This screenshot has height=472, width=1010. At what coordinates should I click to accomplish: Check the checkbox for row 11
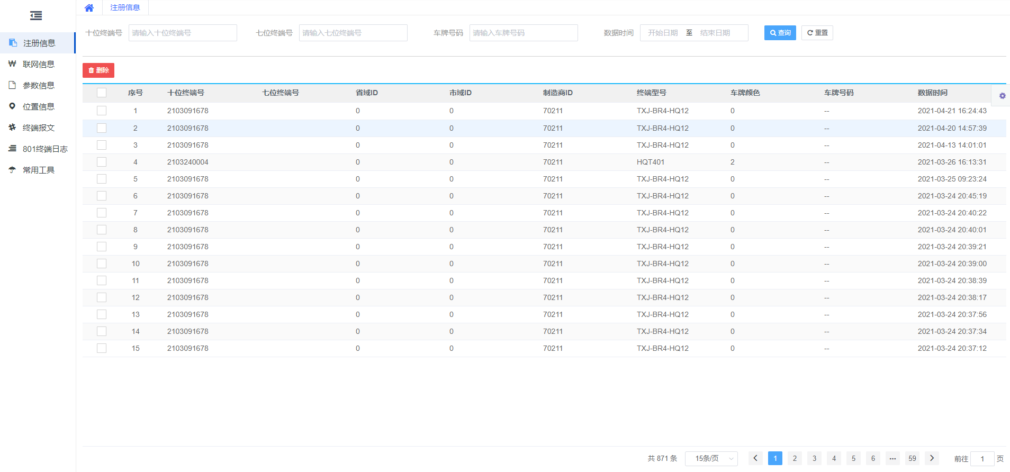(x=102, y=280)
